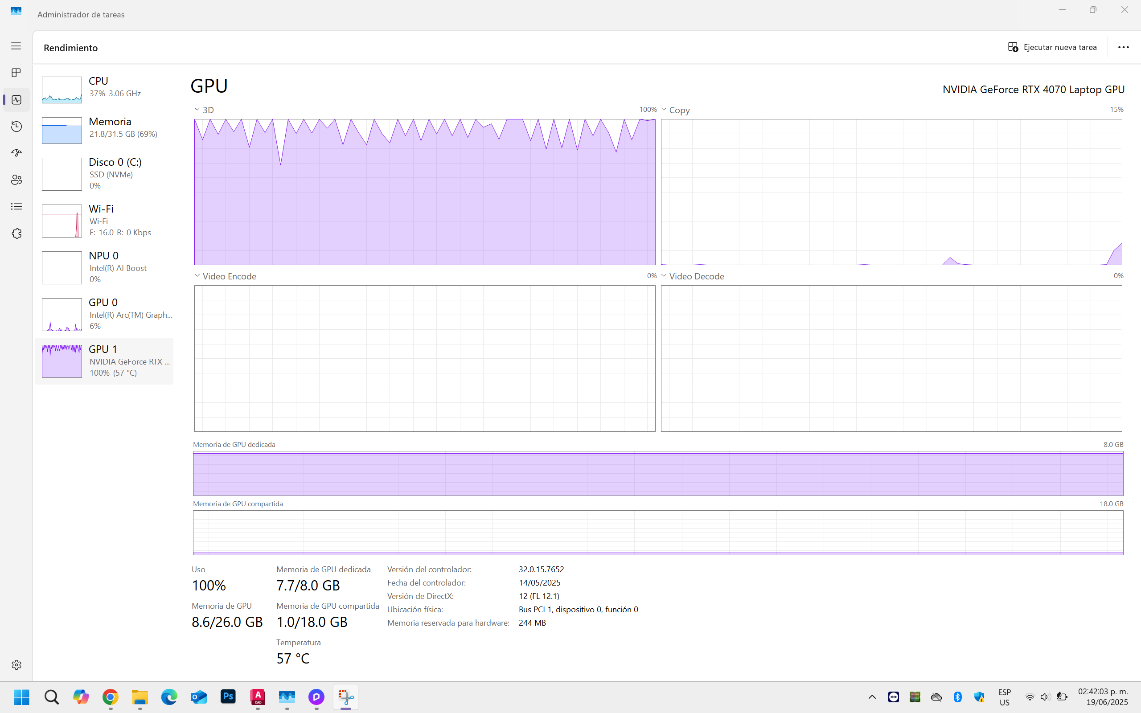The image size is (1141, 713).
Task: Open the Wi-Fi network tray icon
Action: click(x=1030, y=697)
